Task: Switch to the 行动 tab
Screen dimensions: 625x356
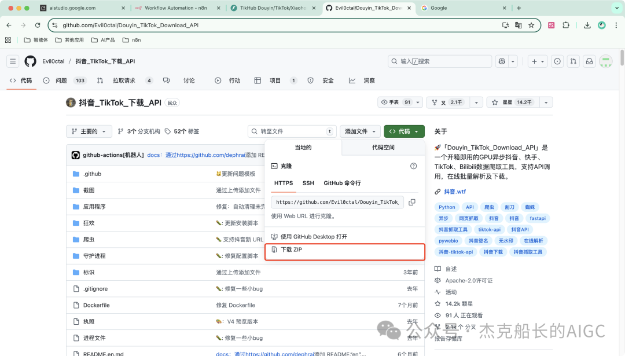Action: [227, 80]
